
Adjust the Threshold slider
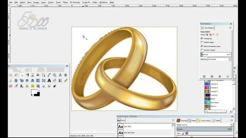click(216, 54)
